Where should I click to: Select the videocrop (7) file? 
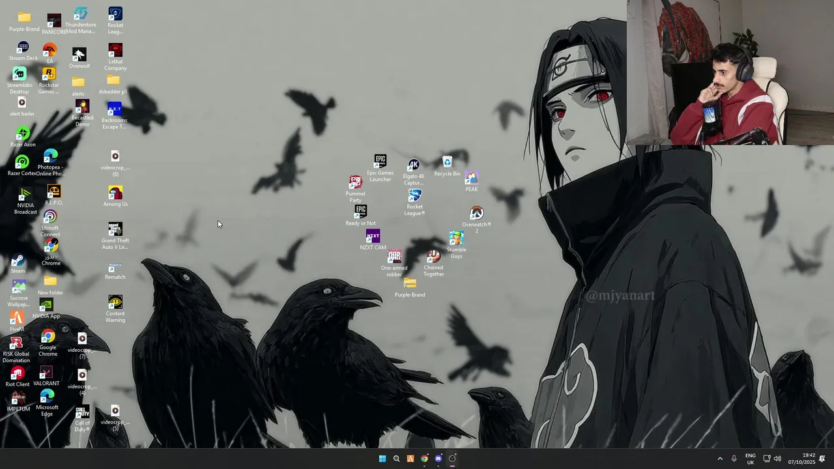point(82,346)
